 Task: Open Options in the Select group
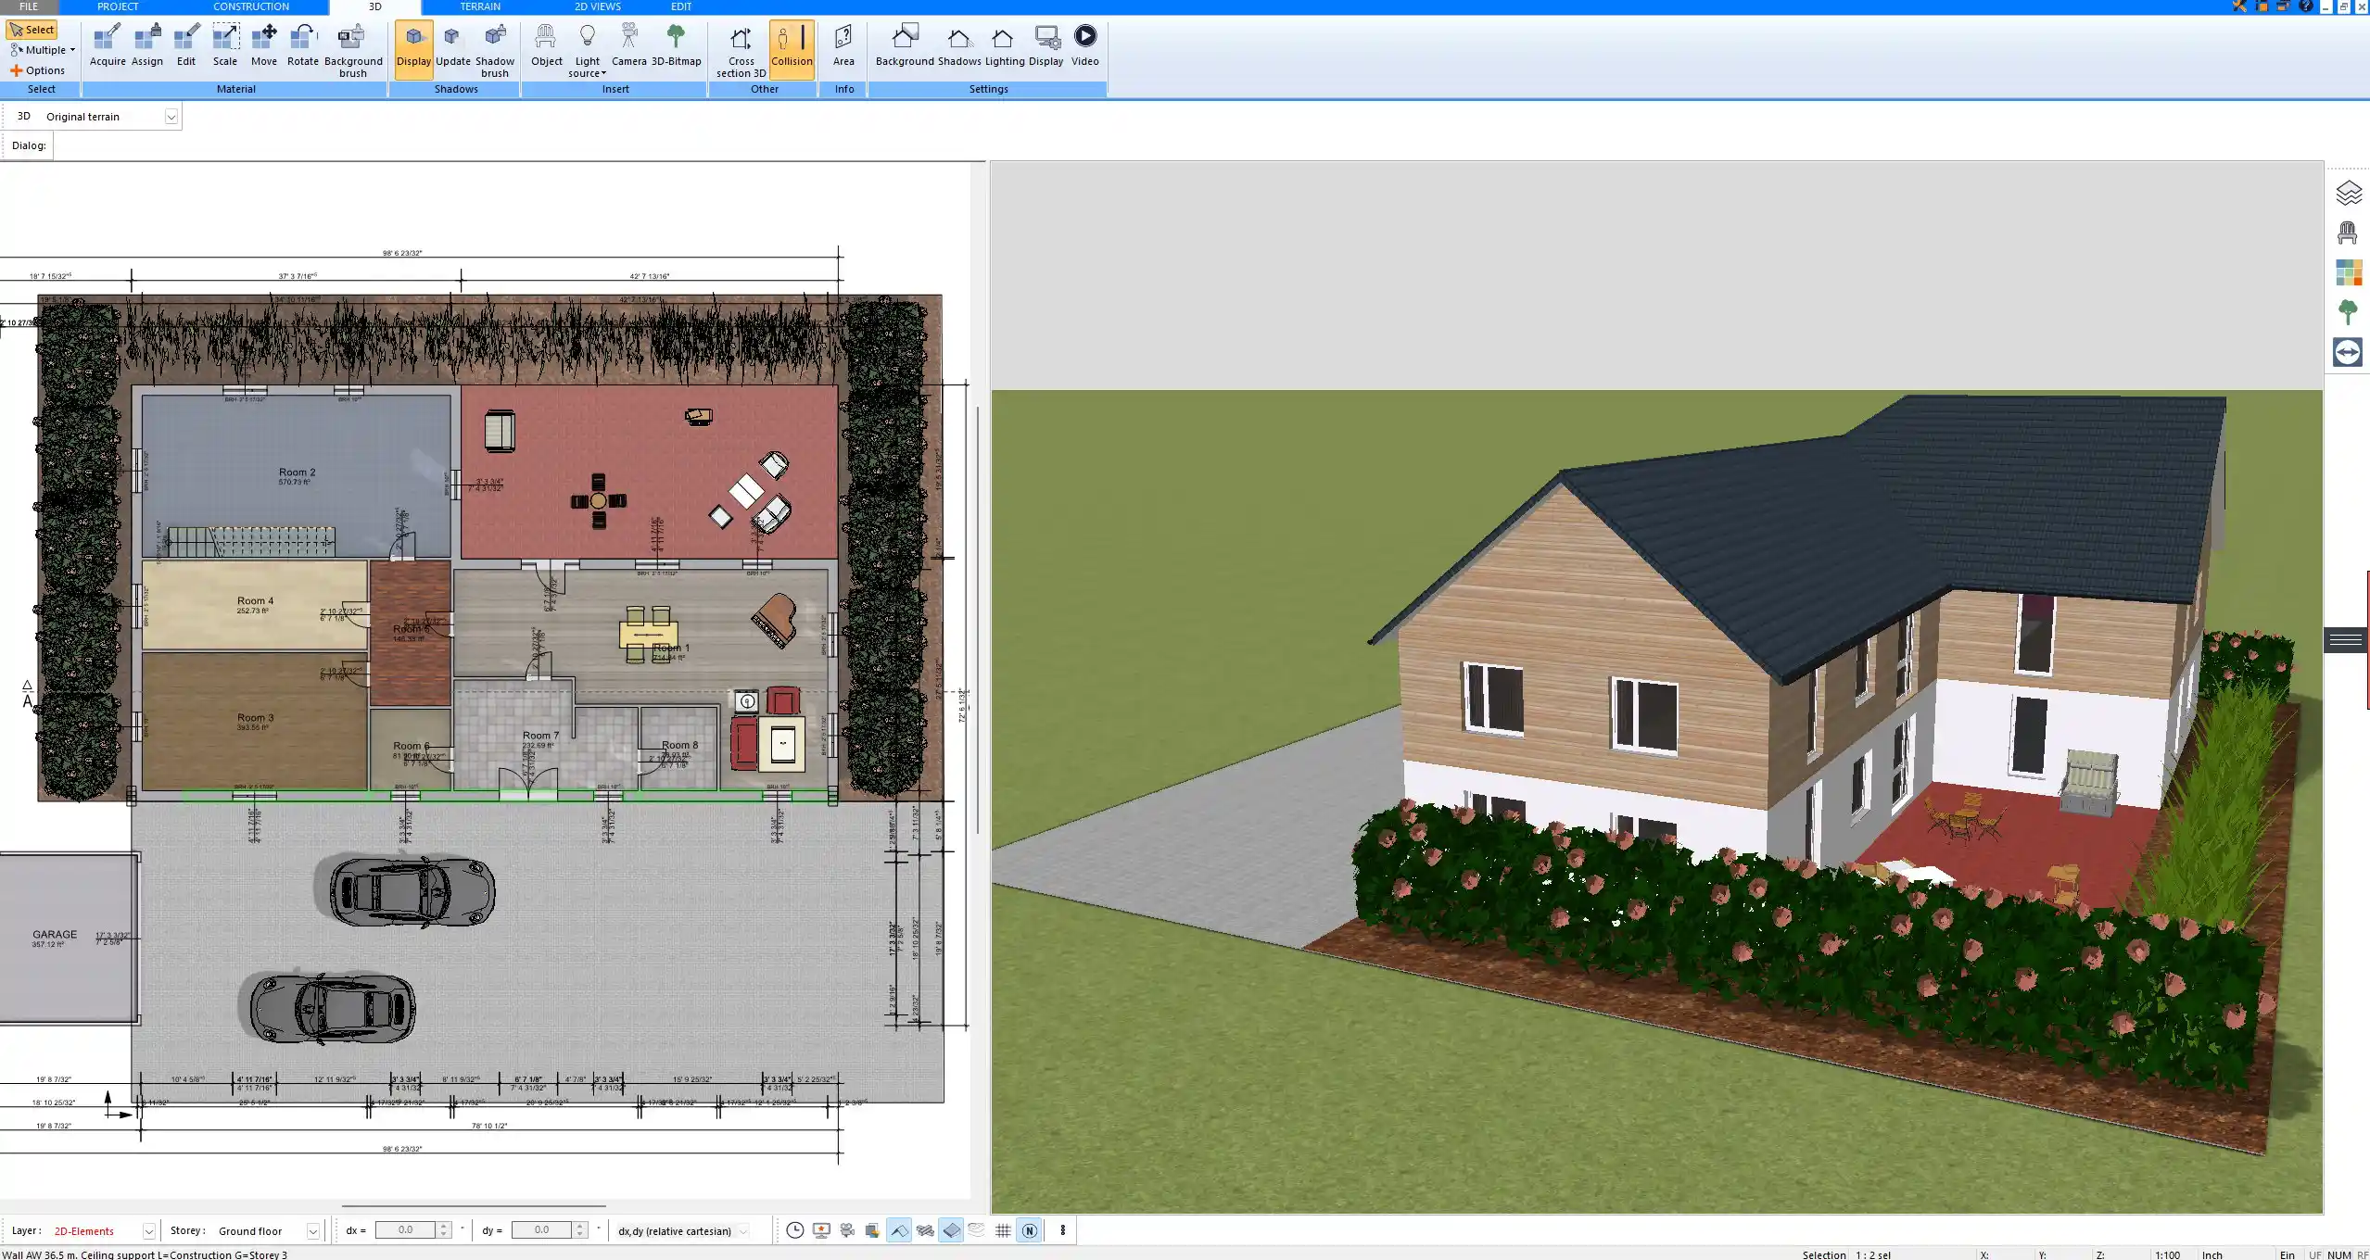click(41, 69)
